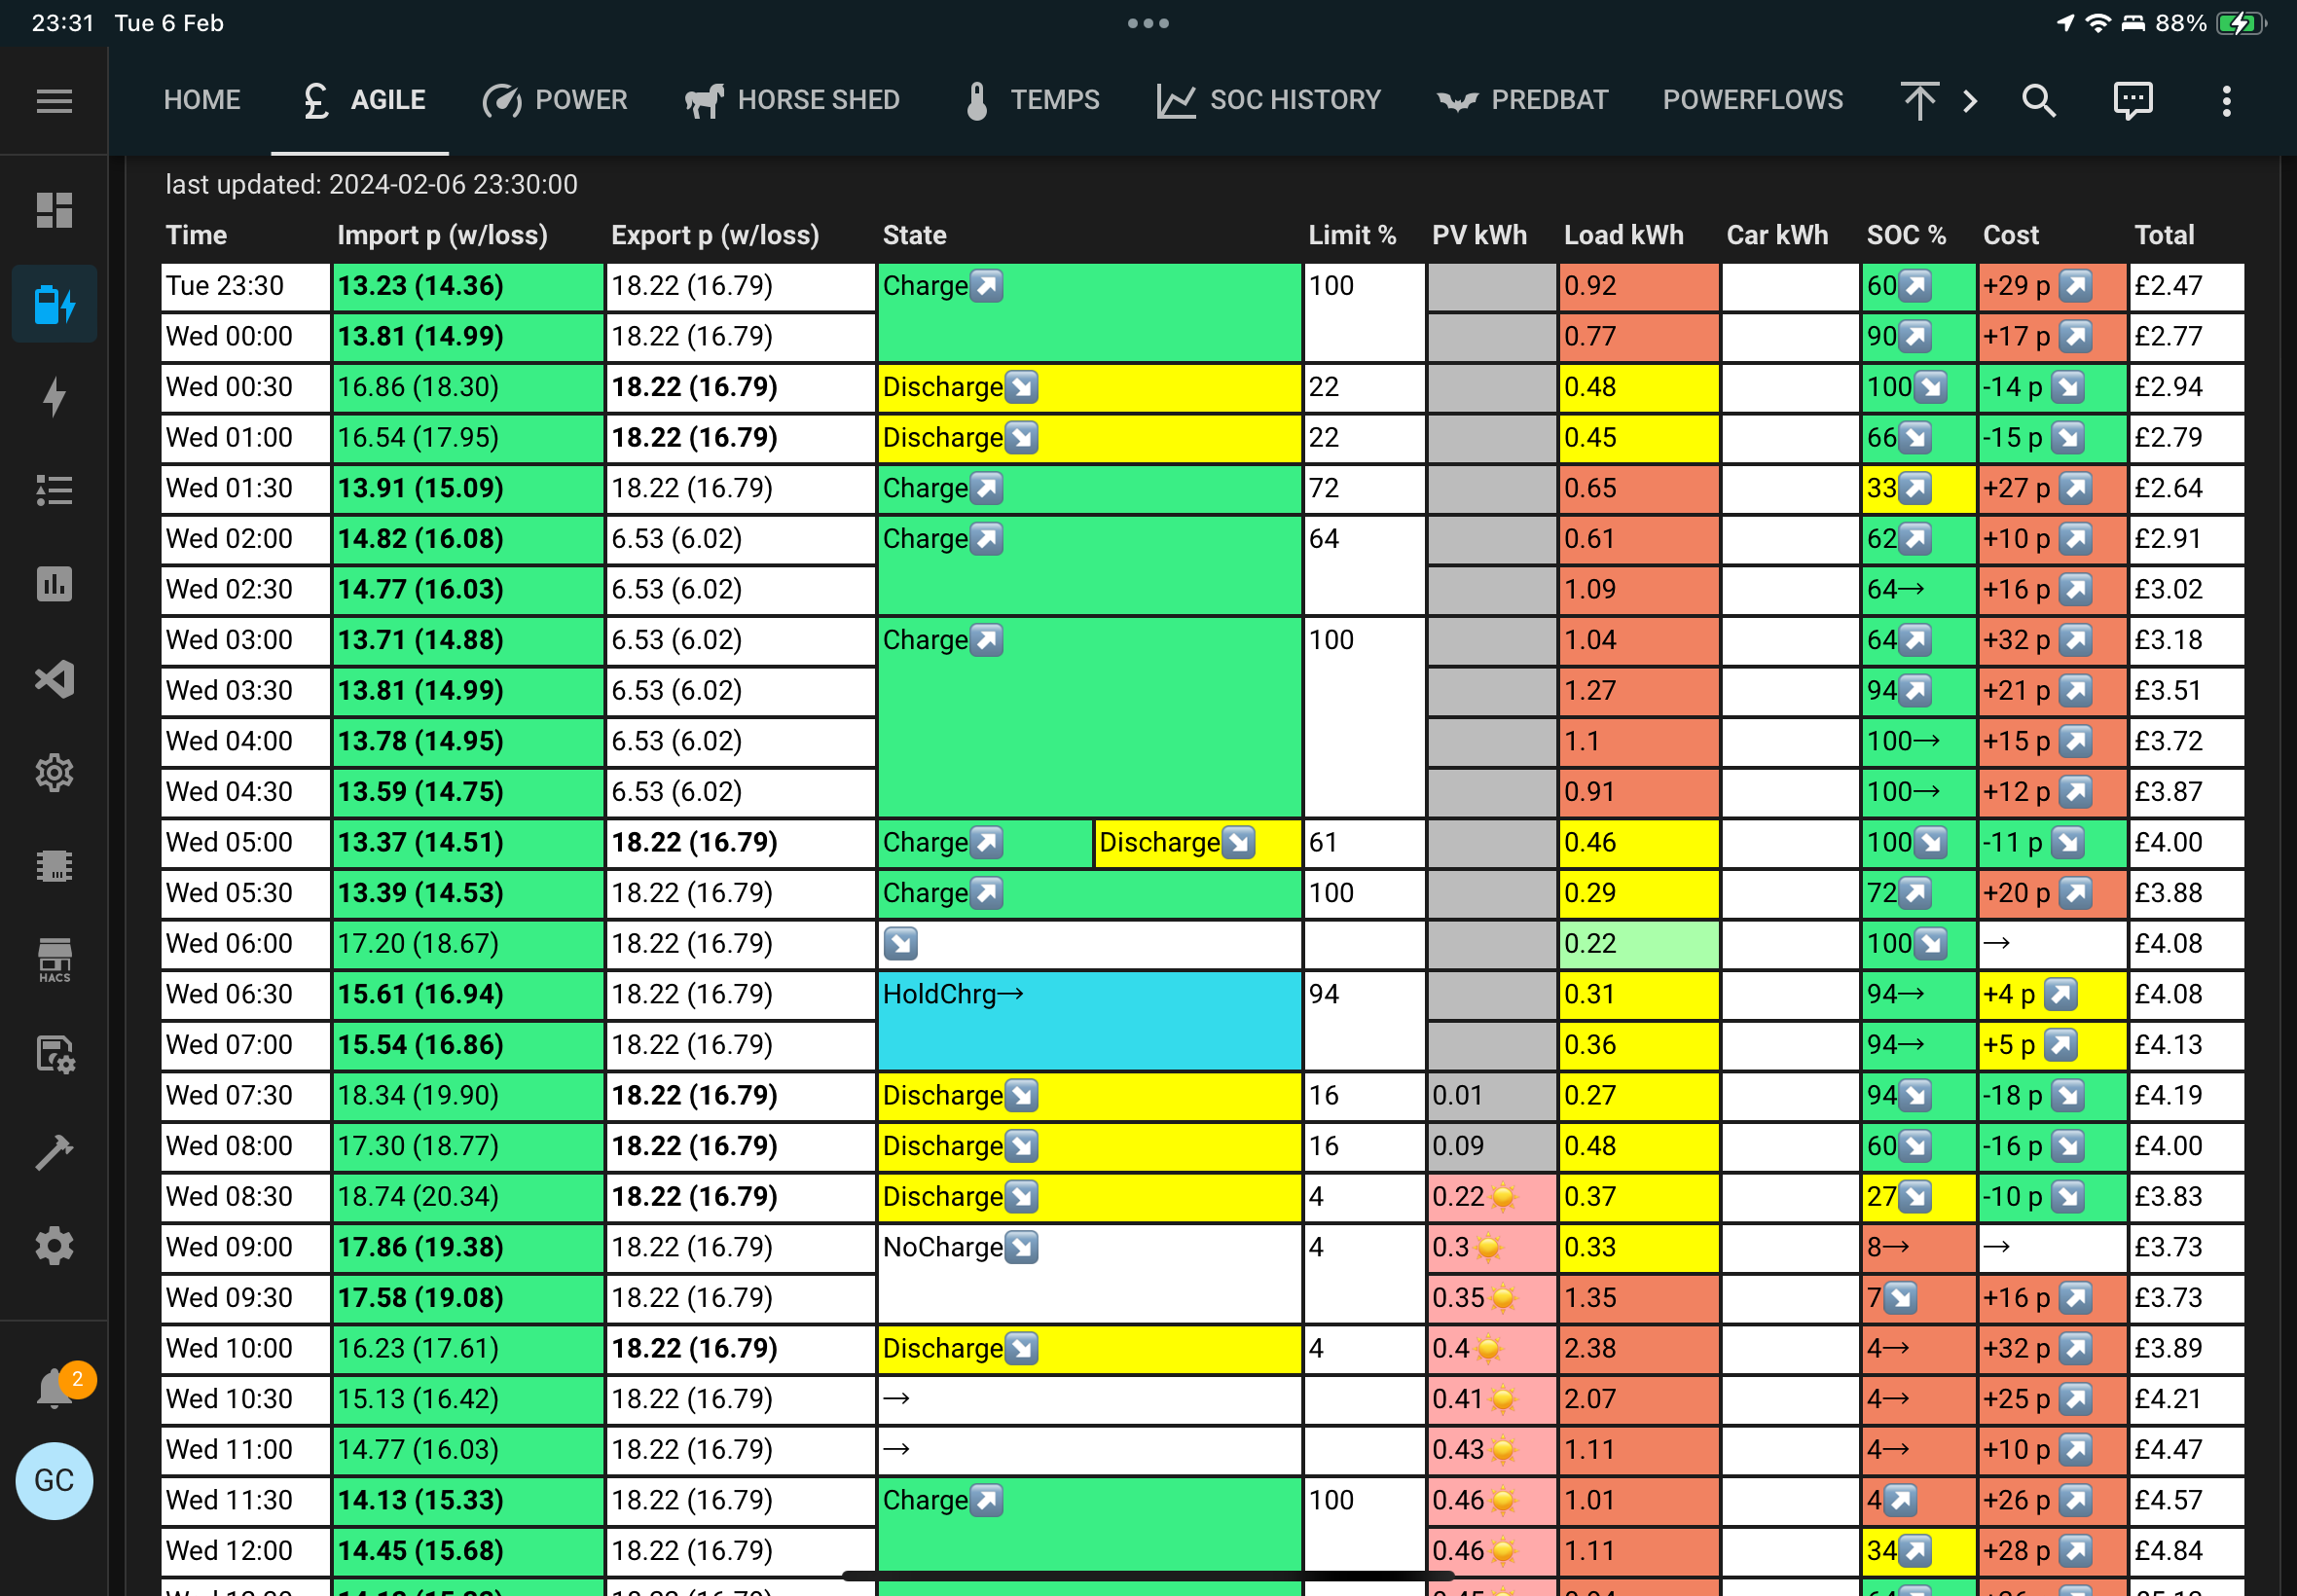
Task: Open the Overview dashboard sidebar icon
Action: point(54,210)
